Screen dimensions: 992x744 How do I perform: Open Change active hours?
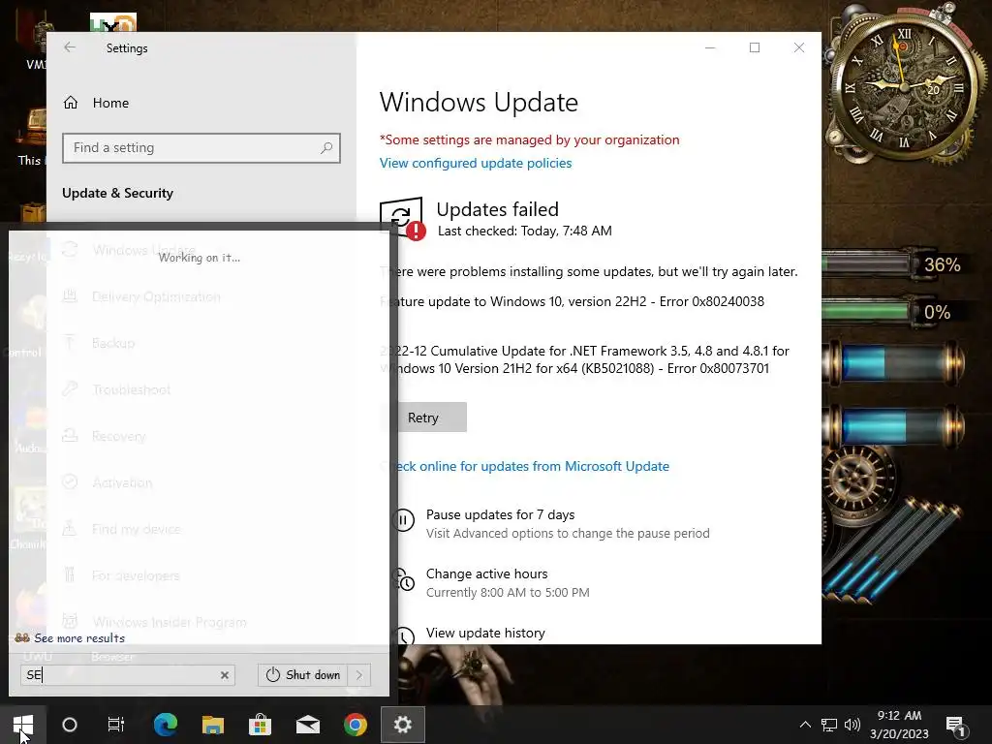(486, 573)
